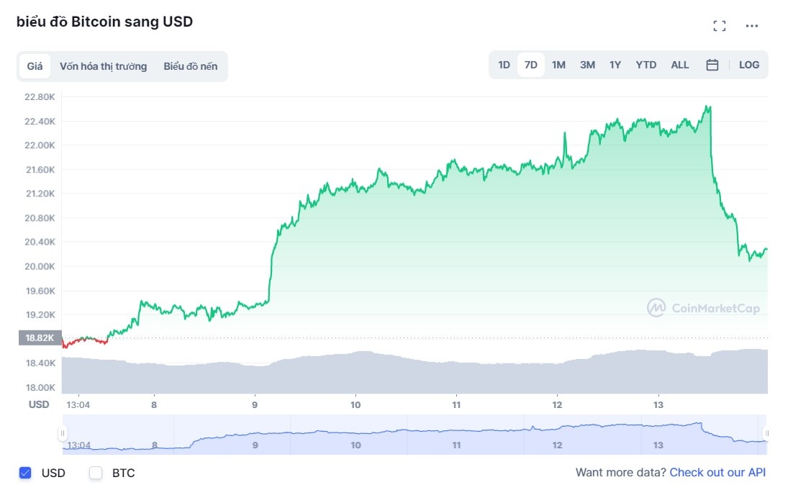Uncheck the USD checkbox
The width and height of the screenshot is (793, 503).
26,473
